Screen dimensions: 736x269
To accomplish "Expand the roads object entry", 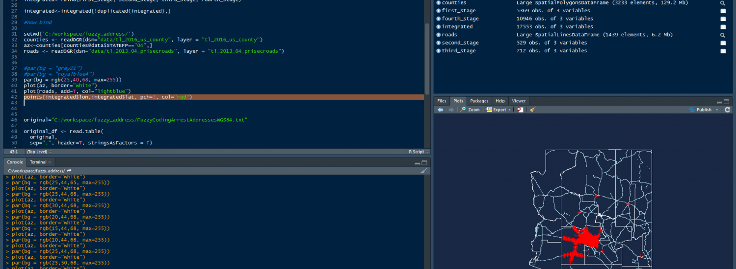I will [x=438, y=35].
